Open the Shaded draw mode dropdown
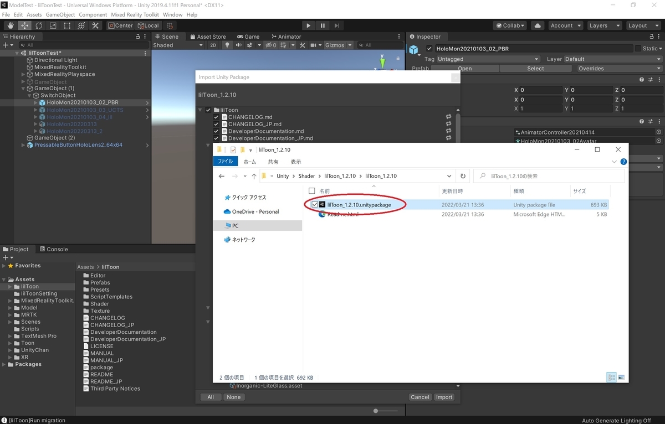This screenshot has width=665, height=424. [x=178, y=45]
